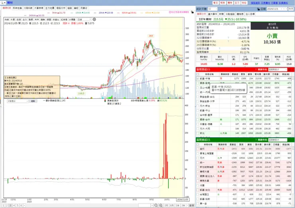Click the 283 high price label
Viewport: 295px width, 208px height.
(151, 36)
